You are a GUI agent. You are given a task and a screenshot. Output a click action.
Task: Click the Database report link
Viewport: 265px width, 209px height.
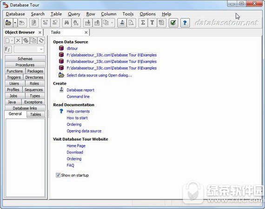pos(80,90)
